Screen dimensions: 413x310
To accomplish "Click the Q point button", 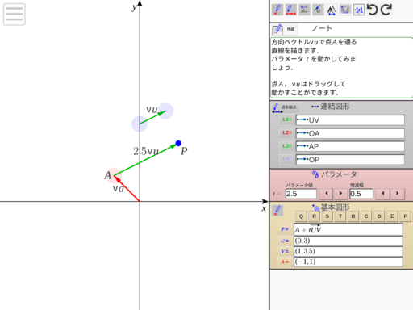I will [x=301, y=216].
